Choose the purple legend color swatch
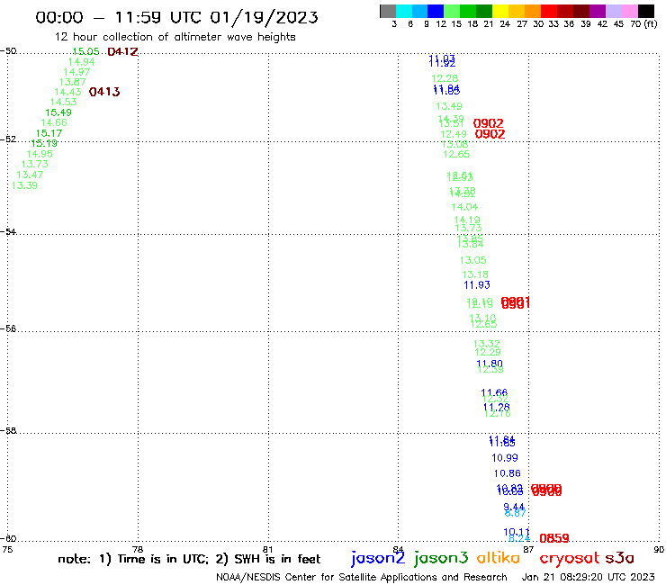This screenshot has width=666, height=585. coord(598,11)
